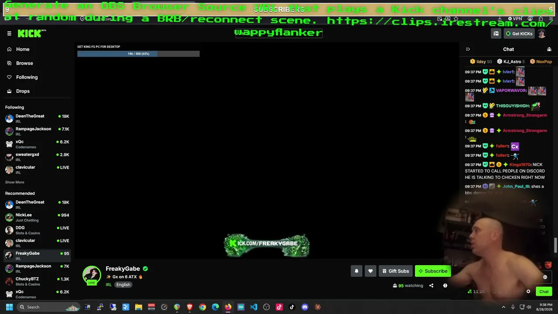Click username THISGUYISHIGH in chat
Viewport: 558px width, 314px height.
[x=513, y=106]
